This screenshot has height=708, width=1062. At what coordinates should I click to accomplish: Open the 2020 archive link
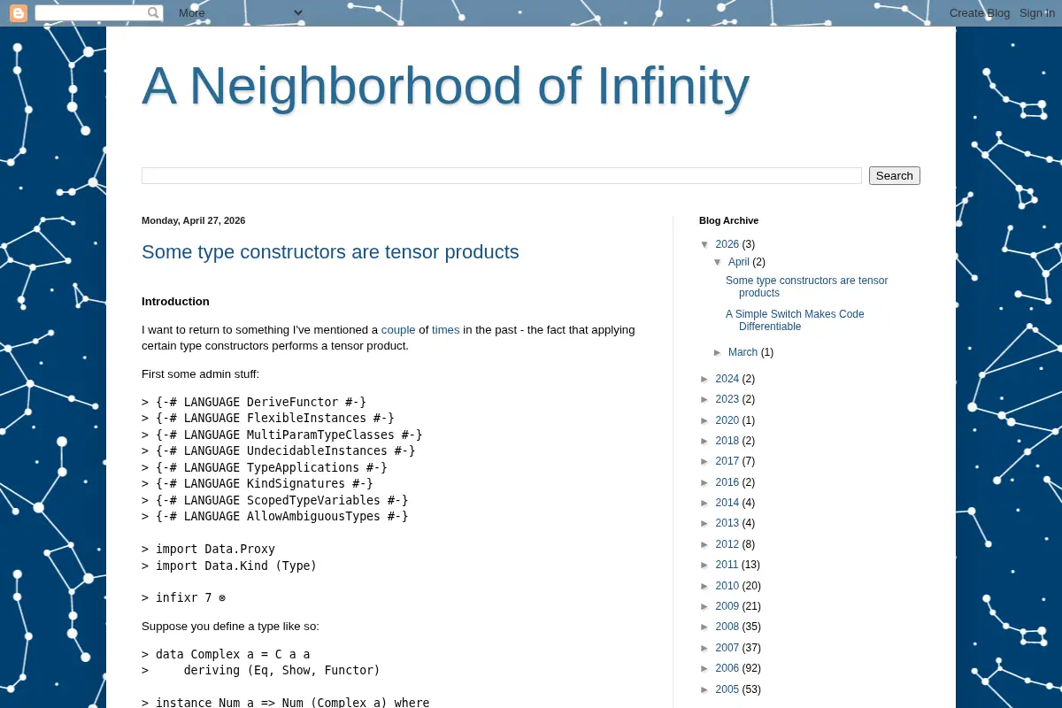tap(727, 420)
